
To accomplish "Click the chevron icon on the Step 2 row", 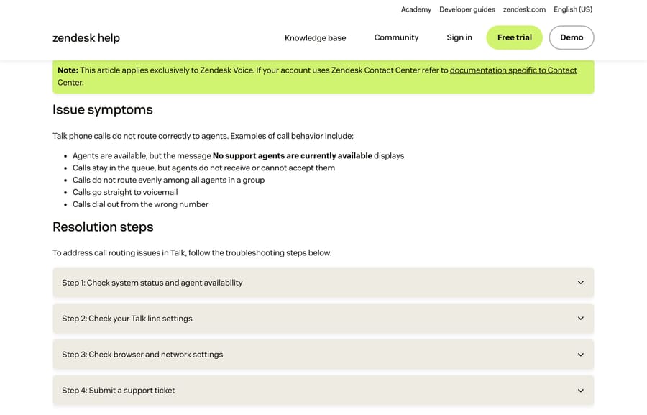I will point(581,319).
